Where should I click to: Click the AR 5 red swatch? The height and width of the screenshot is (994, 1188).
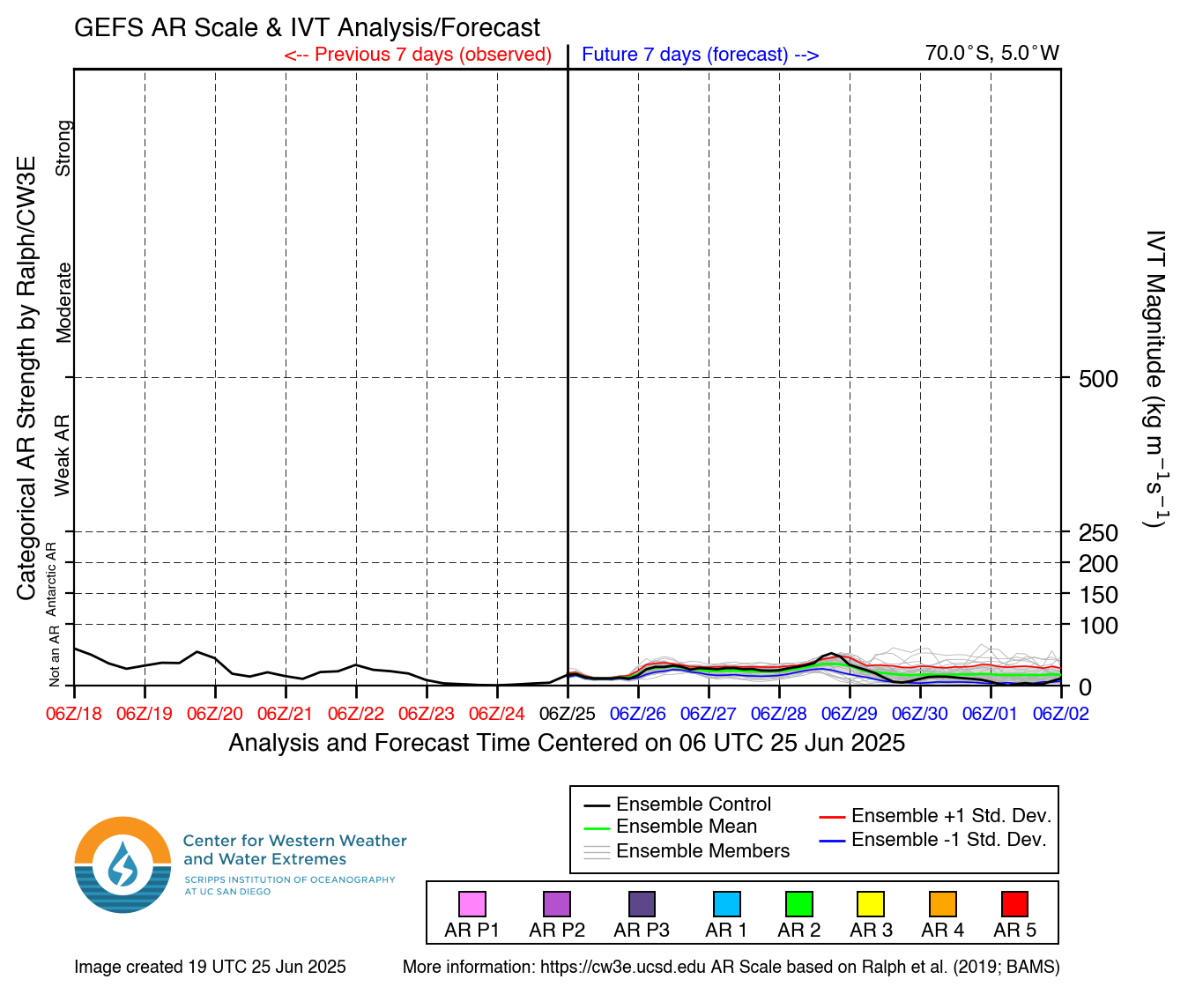[x=1015, y=904]
